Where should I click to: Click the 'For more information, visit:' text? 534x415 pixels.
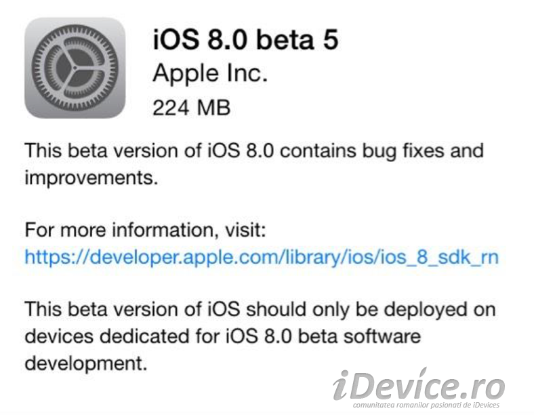(x=146, y=230)
